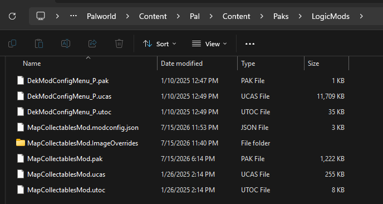
Task: Click the Share toolbar icon
Action: coord(92,44)
